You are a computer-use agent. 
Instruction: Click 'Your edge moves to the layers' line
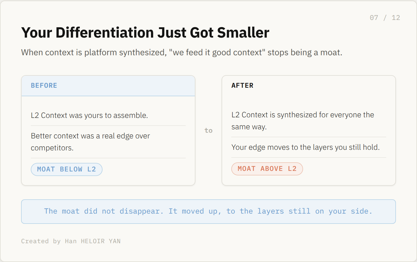coord(306,147)
